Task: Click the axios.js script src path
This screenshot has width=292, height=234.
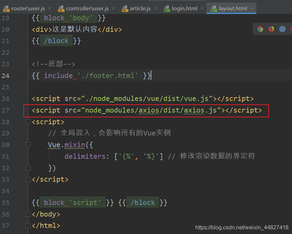Action: (151, 110)
